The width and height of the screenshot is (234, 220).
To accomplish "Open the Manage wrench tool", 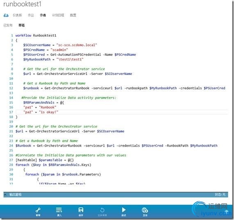I will [38, 211].
